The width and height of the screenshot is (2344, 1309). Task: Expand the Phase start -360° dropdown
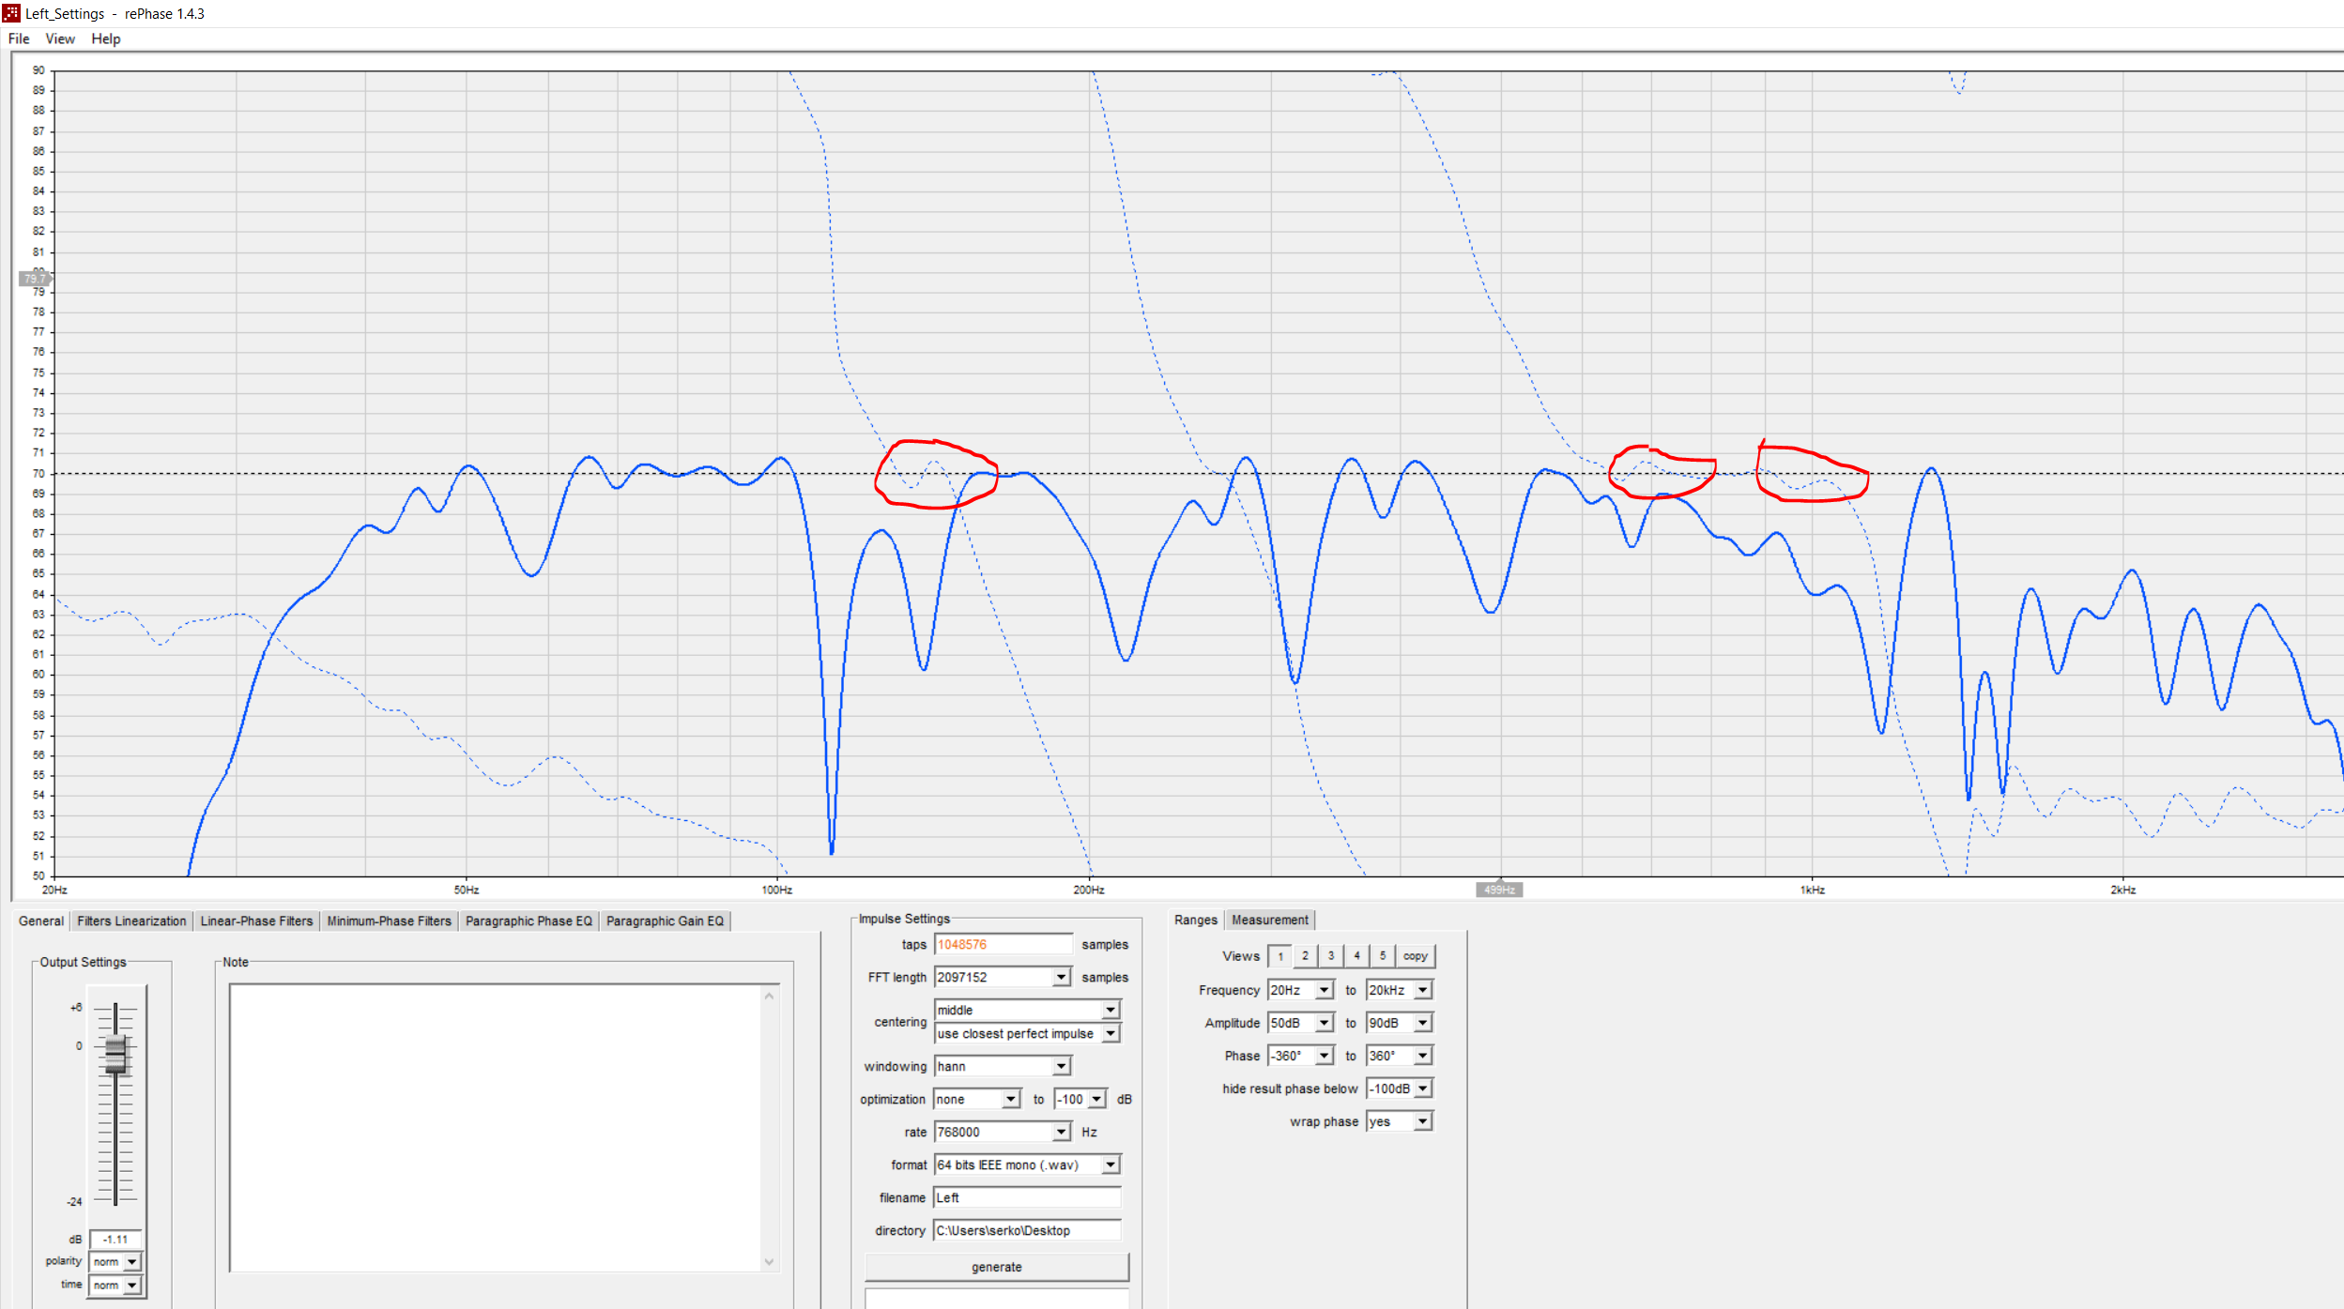point(1324,1056)
